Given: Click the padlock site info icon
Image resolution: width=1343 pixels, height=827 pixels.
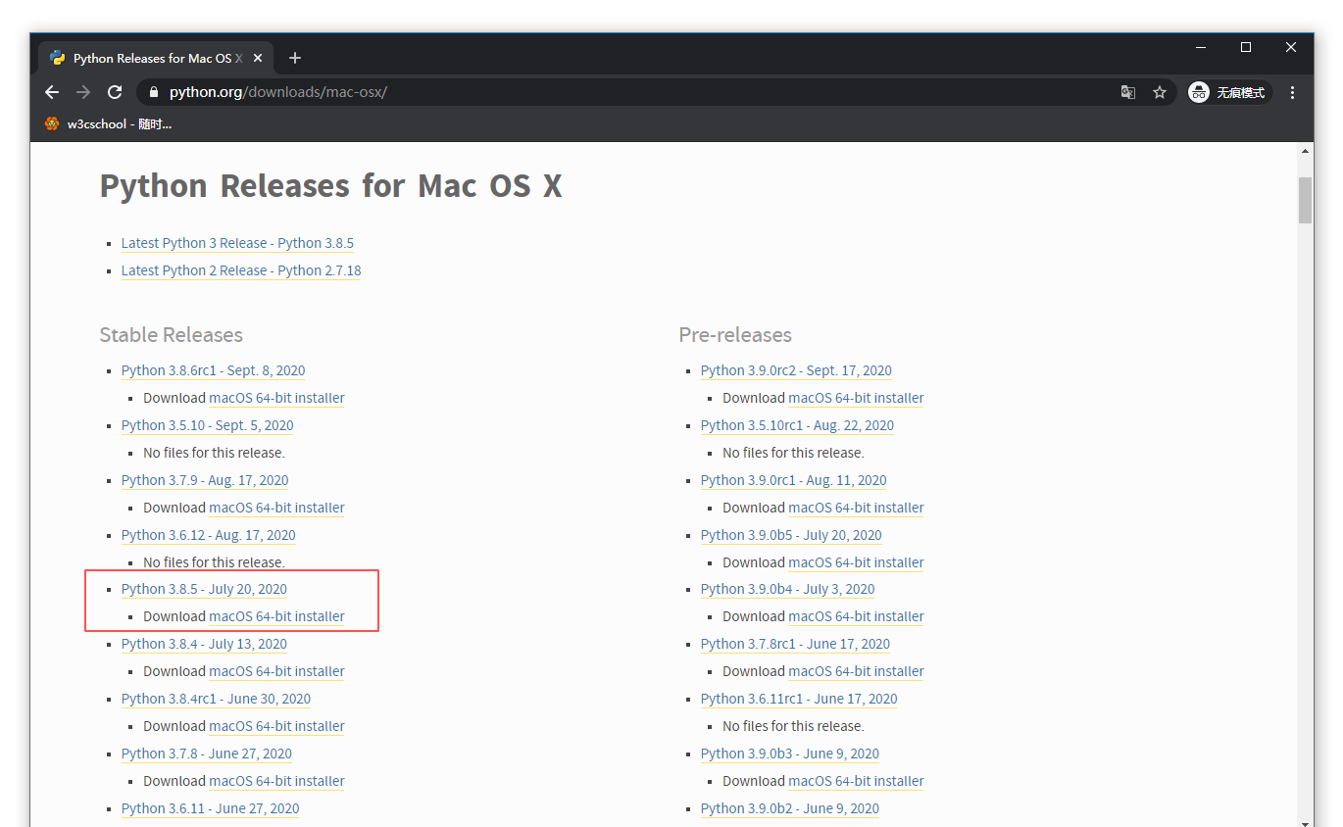Looking at the screenshot, I should pos(153,92).
